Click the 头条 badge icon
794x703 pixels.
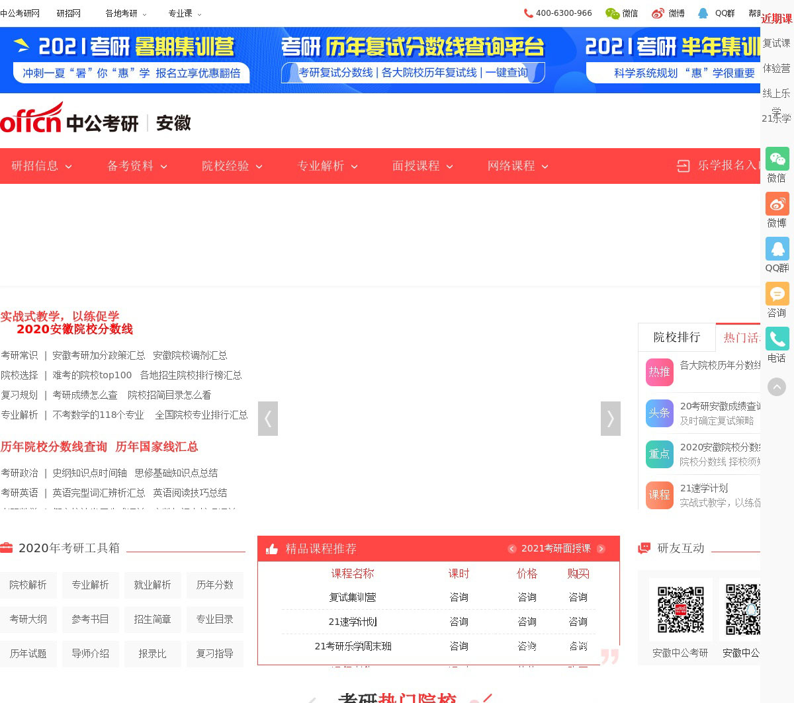pos(660,413)
